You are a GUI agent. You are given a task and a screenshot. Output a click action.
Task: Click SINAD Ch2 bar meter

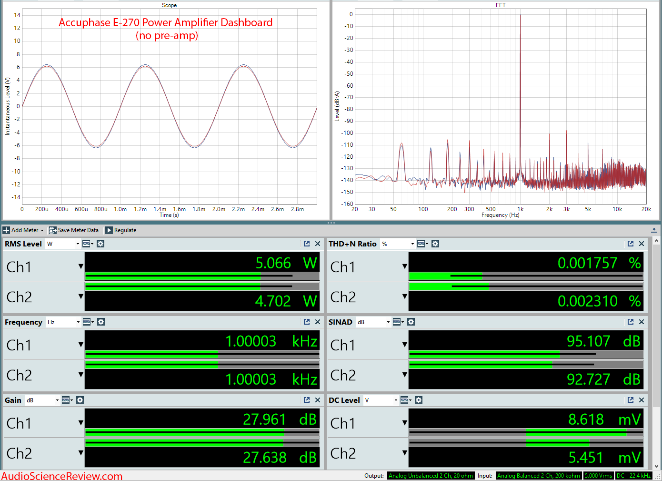click(x=526, y=365)
